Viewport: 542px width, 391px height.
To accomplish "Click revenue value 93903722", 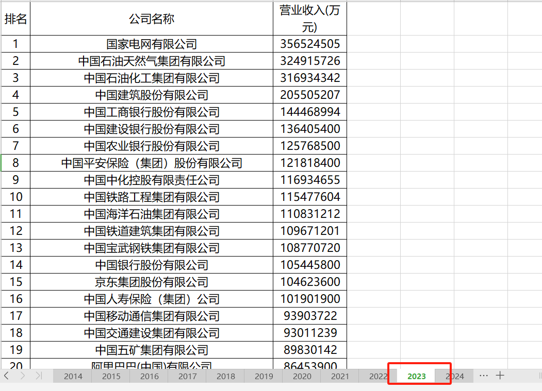I will (x=310, y=316).
